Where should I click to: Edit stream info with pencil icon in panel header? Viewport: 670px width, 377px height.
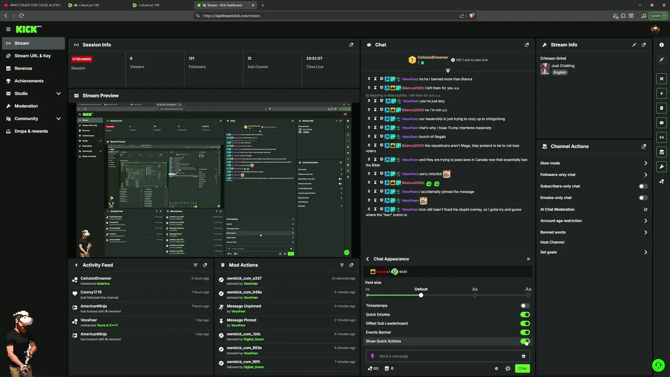[x=634, y=45]
